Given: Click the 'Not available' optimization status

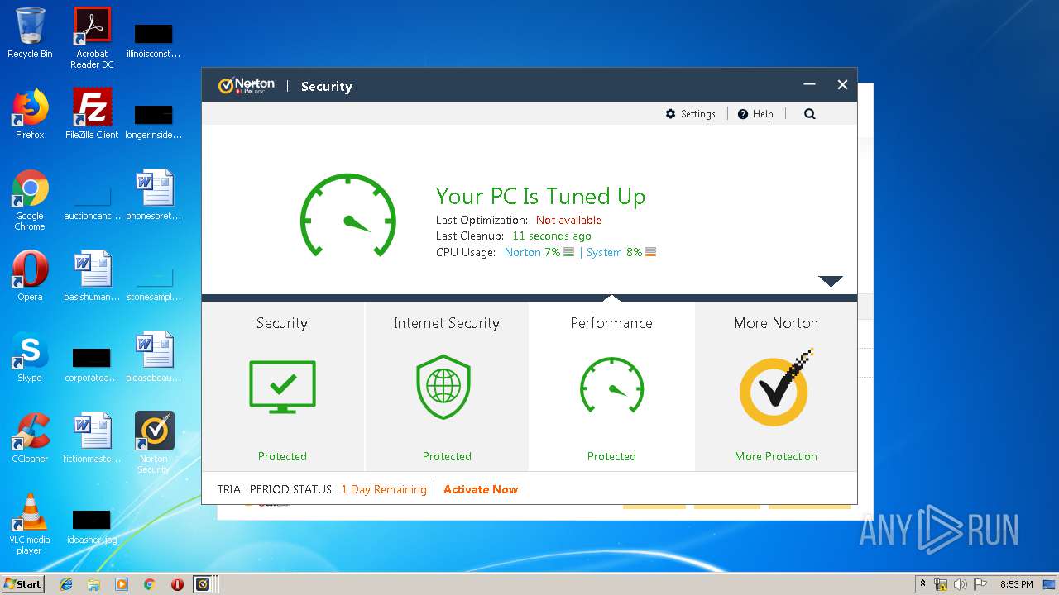Looking at the screenshot, I should pos(568,220).
